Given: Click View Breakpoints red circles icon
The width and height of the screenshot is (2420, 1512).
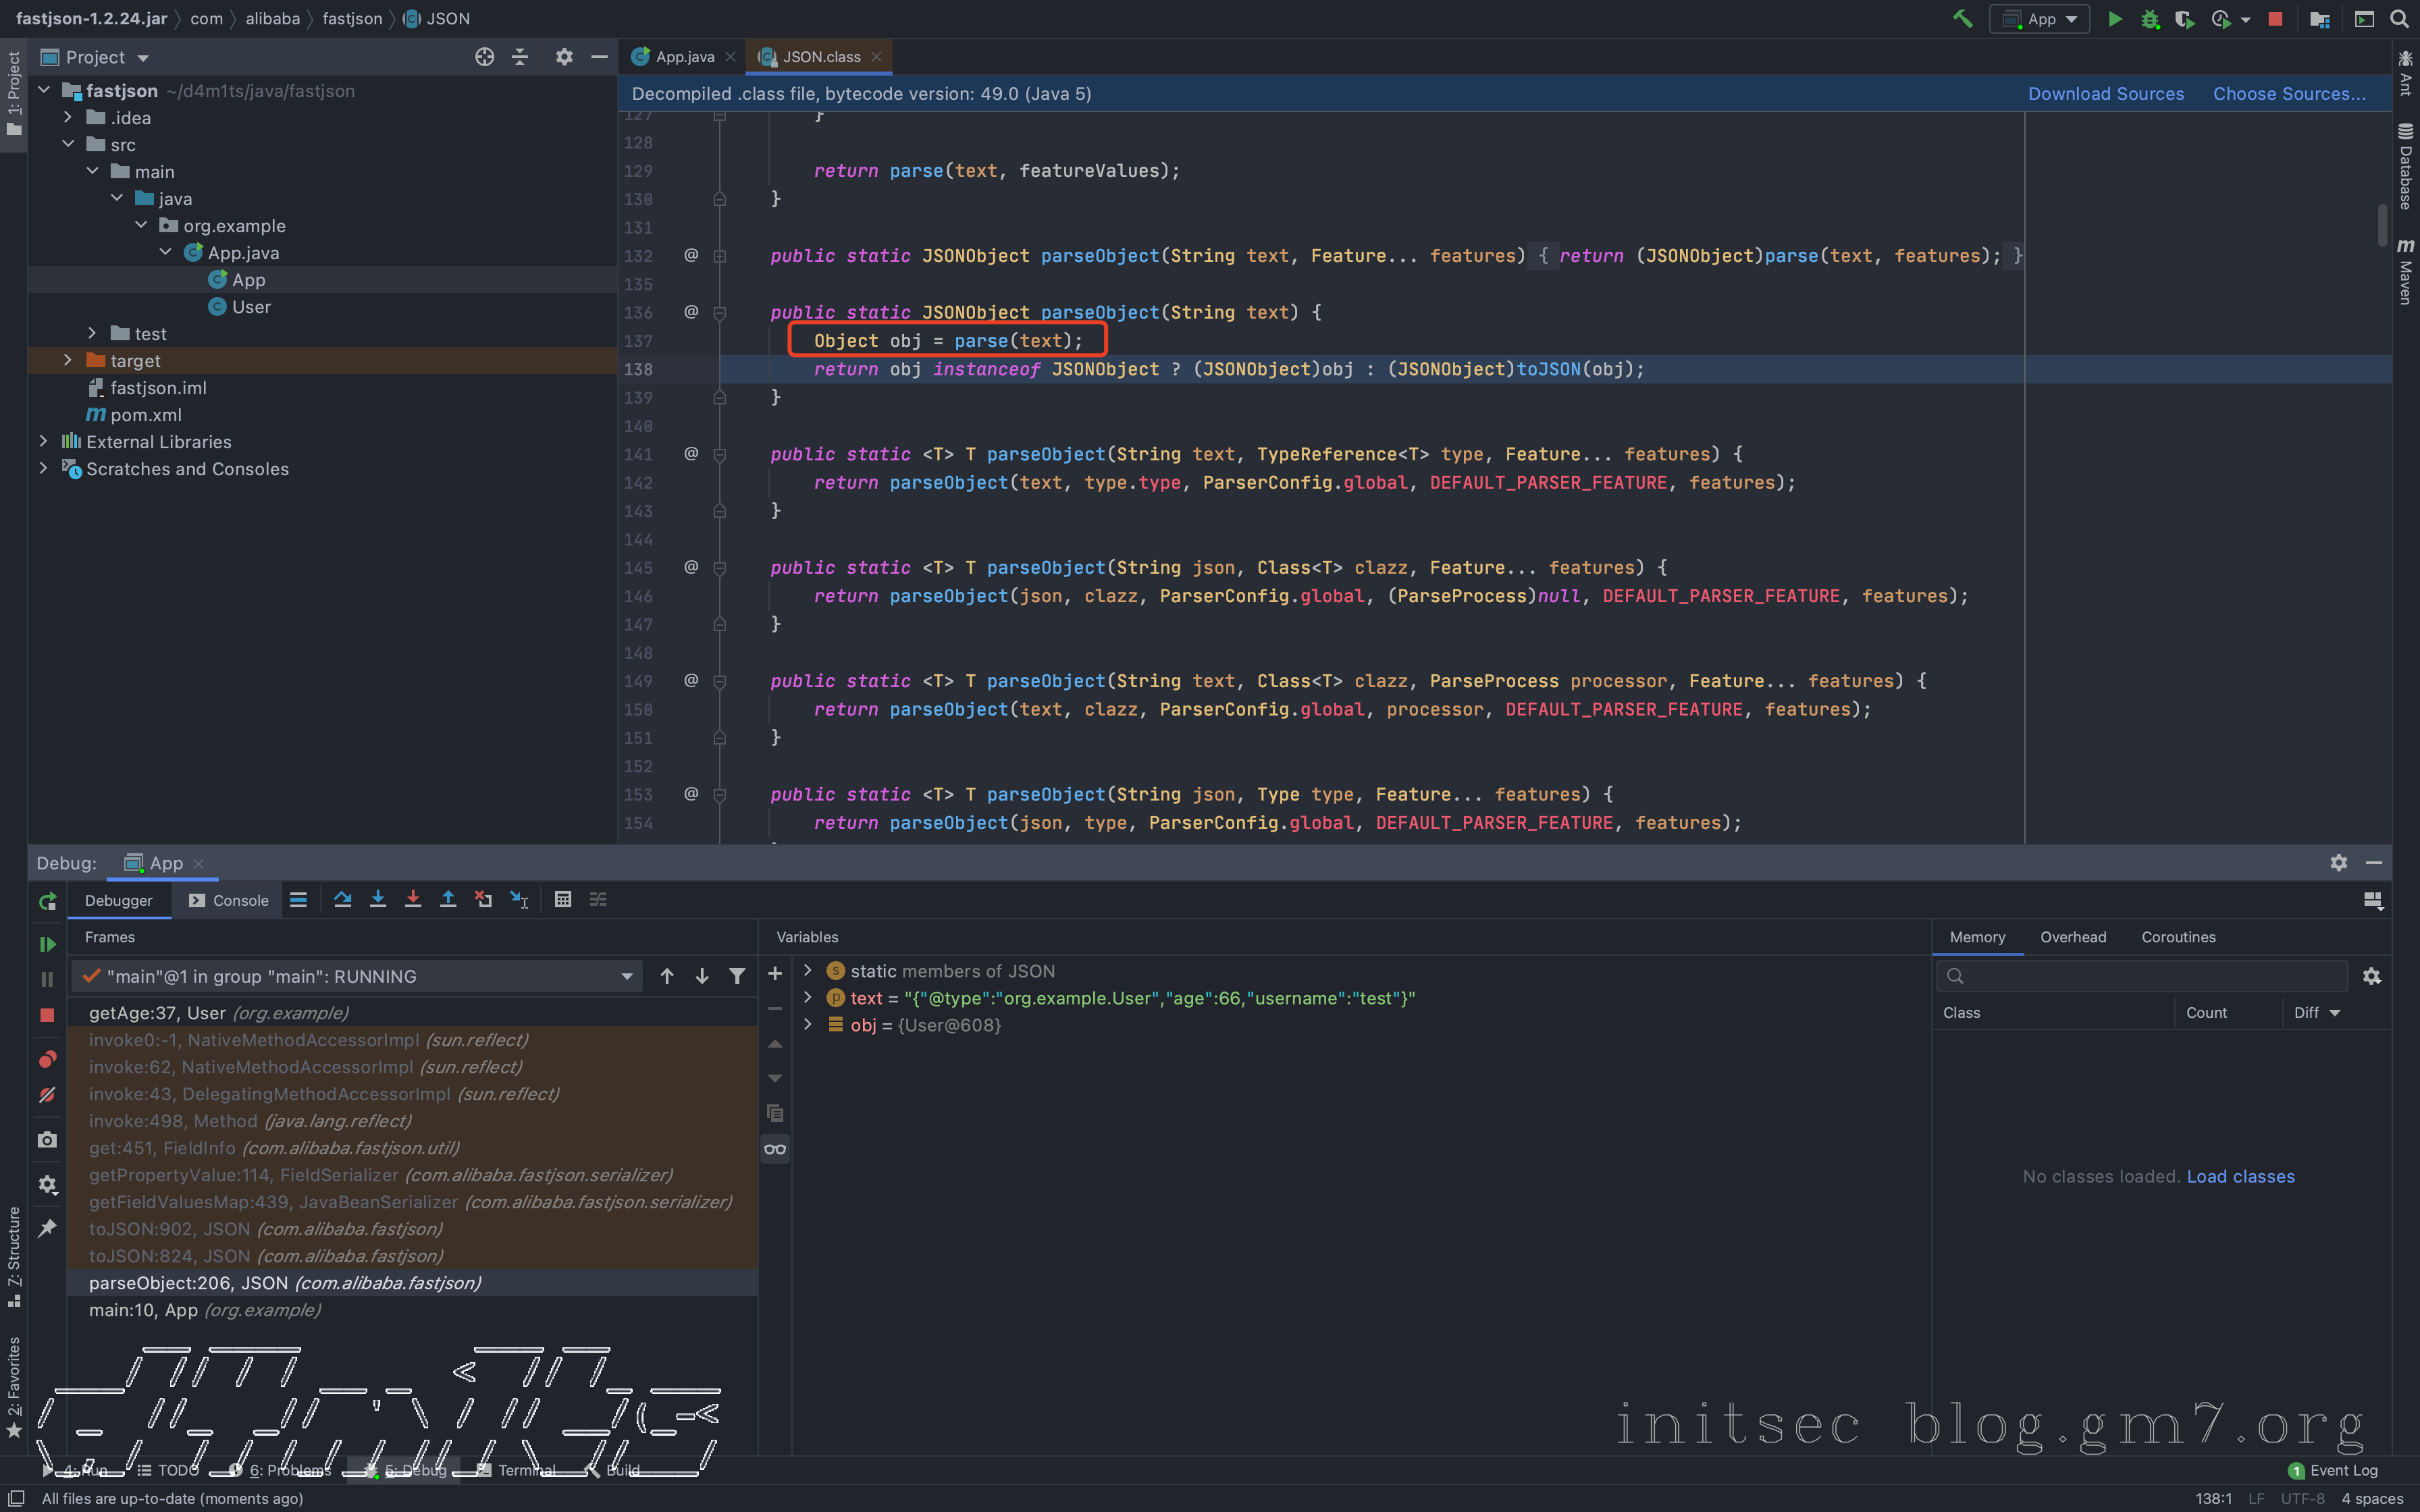Looking at the screenshot, I should coord(47,1059).
